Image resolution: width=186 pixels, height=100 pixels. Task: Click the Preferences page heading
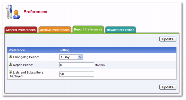coord(35,12)
